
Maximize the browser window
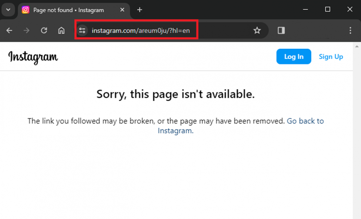click(x=327, y=9)
